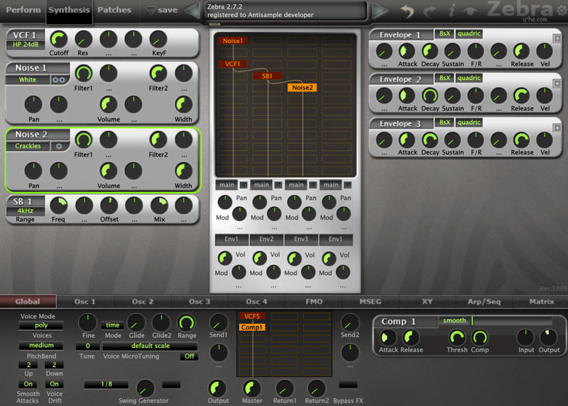Click the Comp 1 Thresh knob
The height and width of the screenshot is (406, 568).
(x=457, y=338)
